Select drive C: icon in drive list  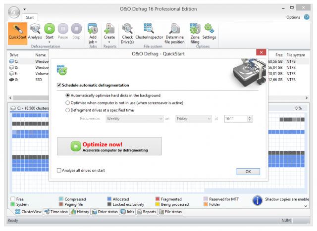click(11, 61)
